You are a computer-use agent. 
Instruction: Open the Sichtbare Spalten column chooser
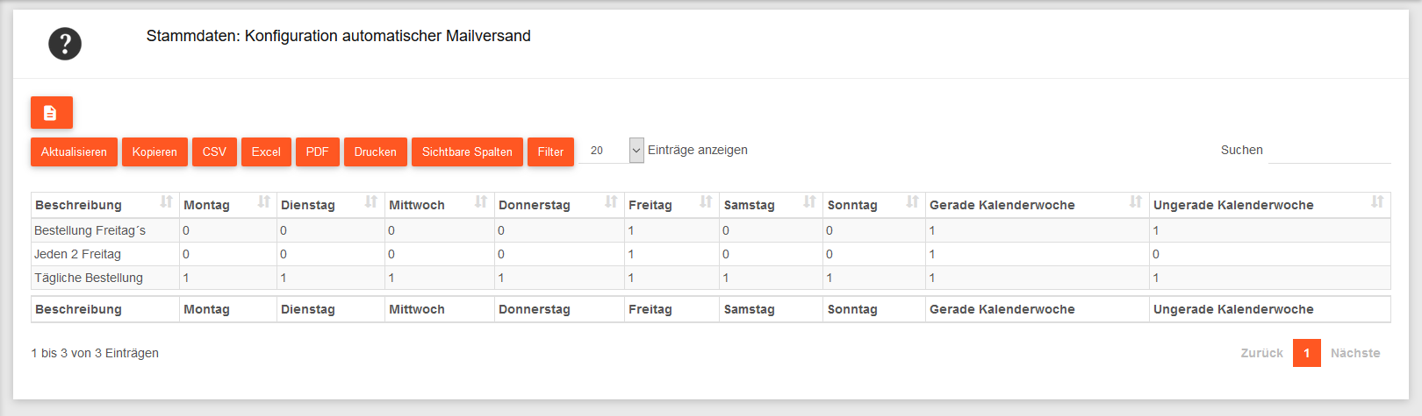point(467,152)
